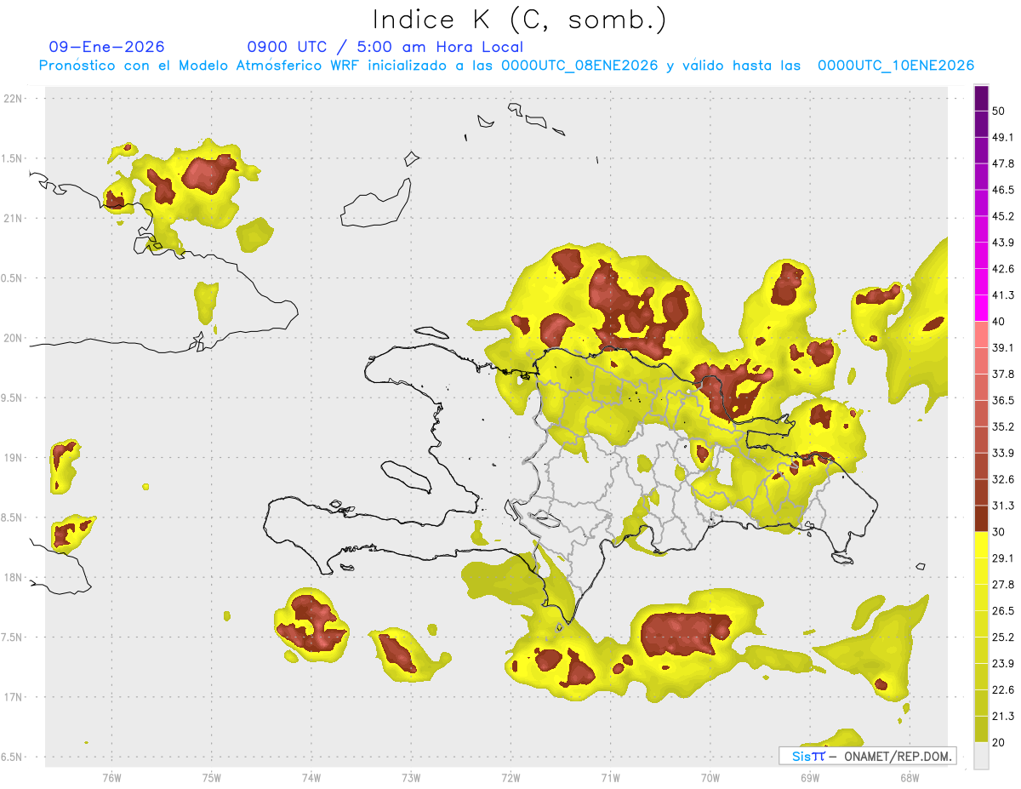
Task: Click the bright yellow colorbar segment between 29.1 and 30
Action: coord(981,545)
